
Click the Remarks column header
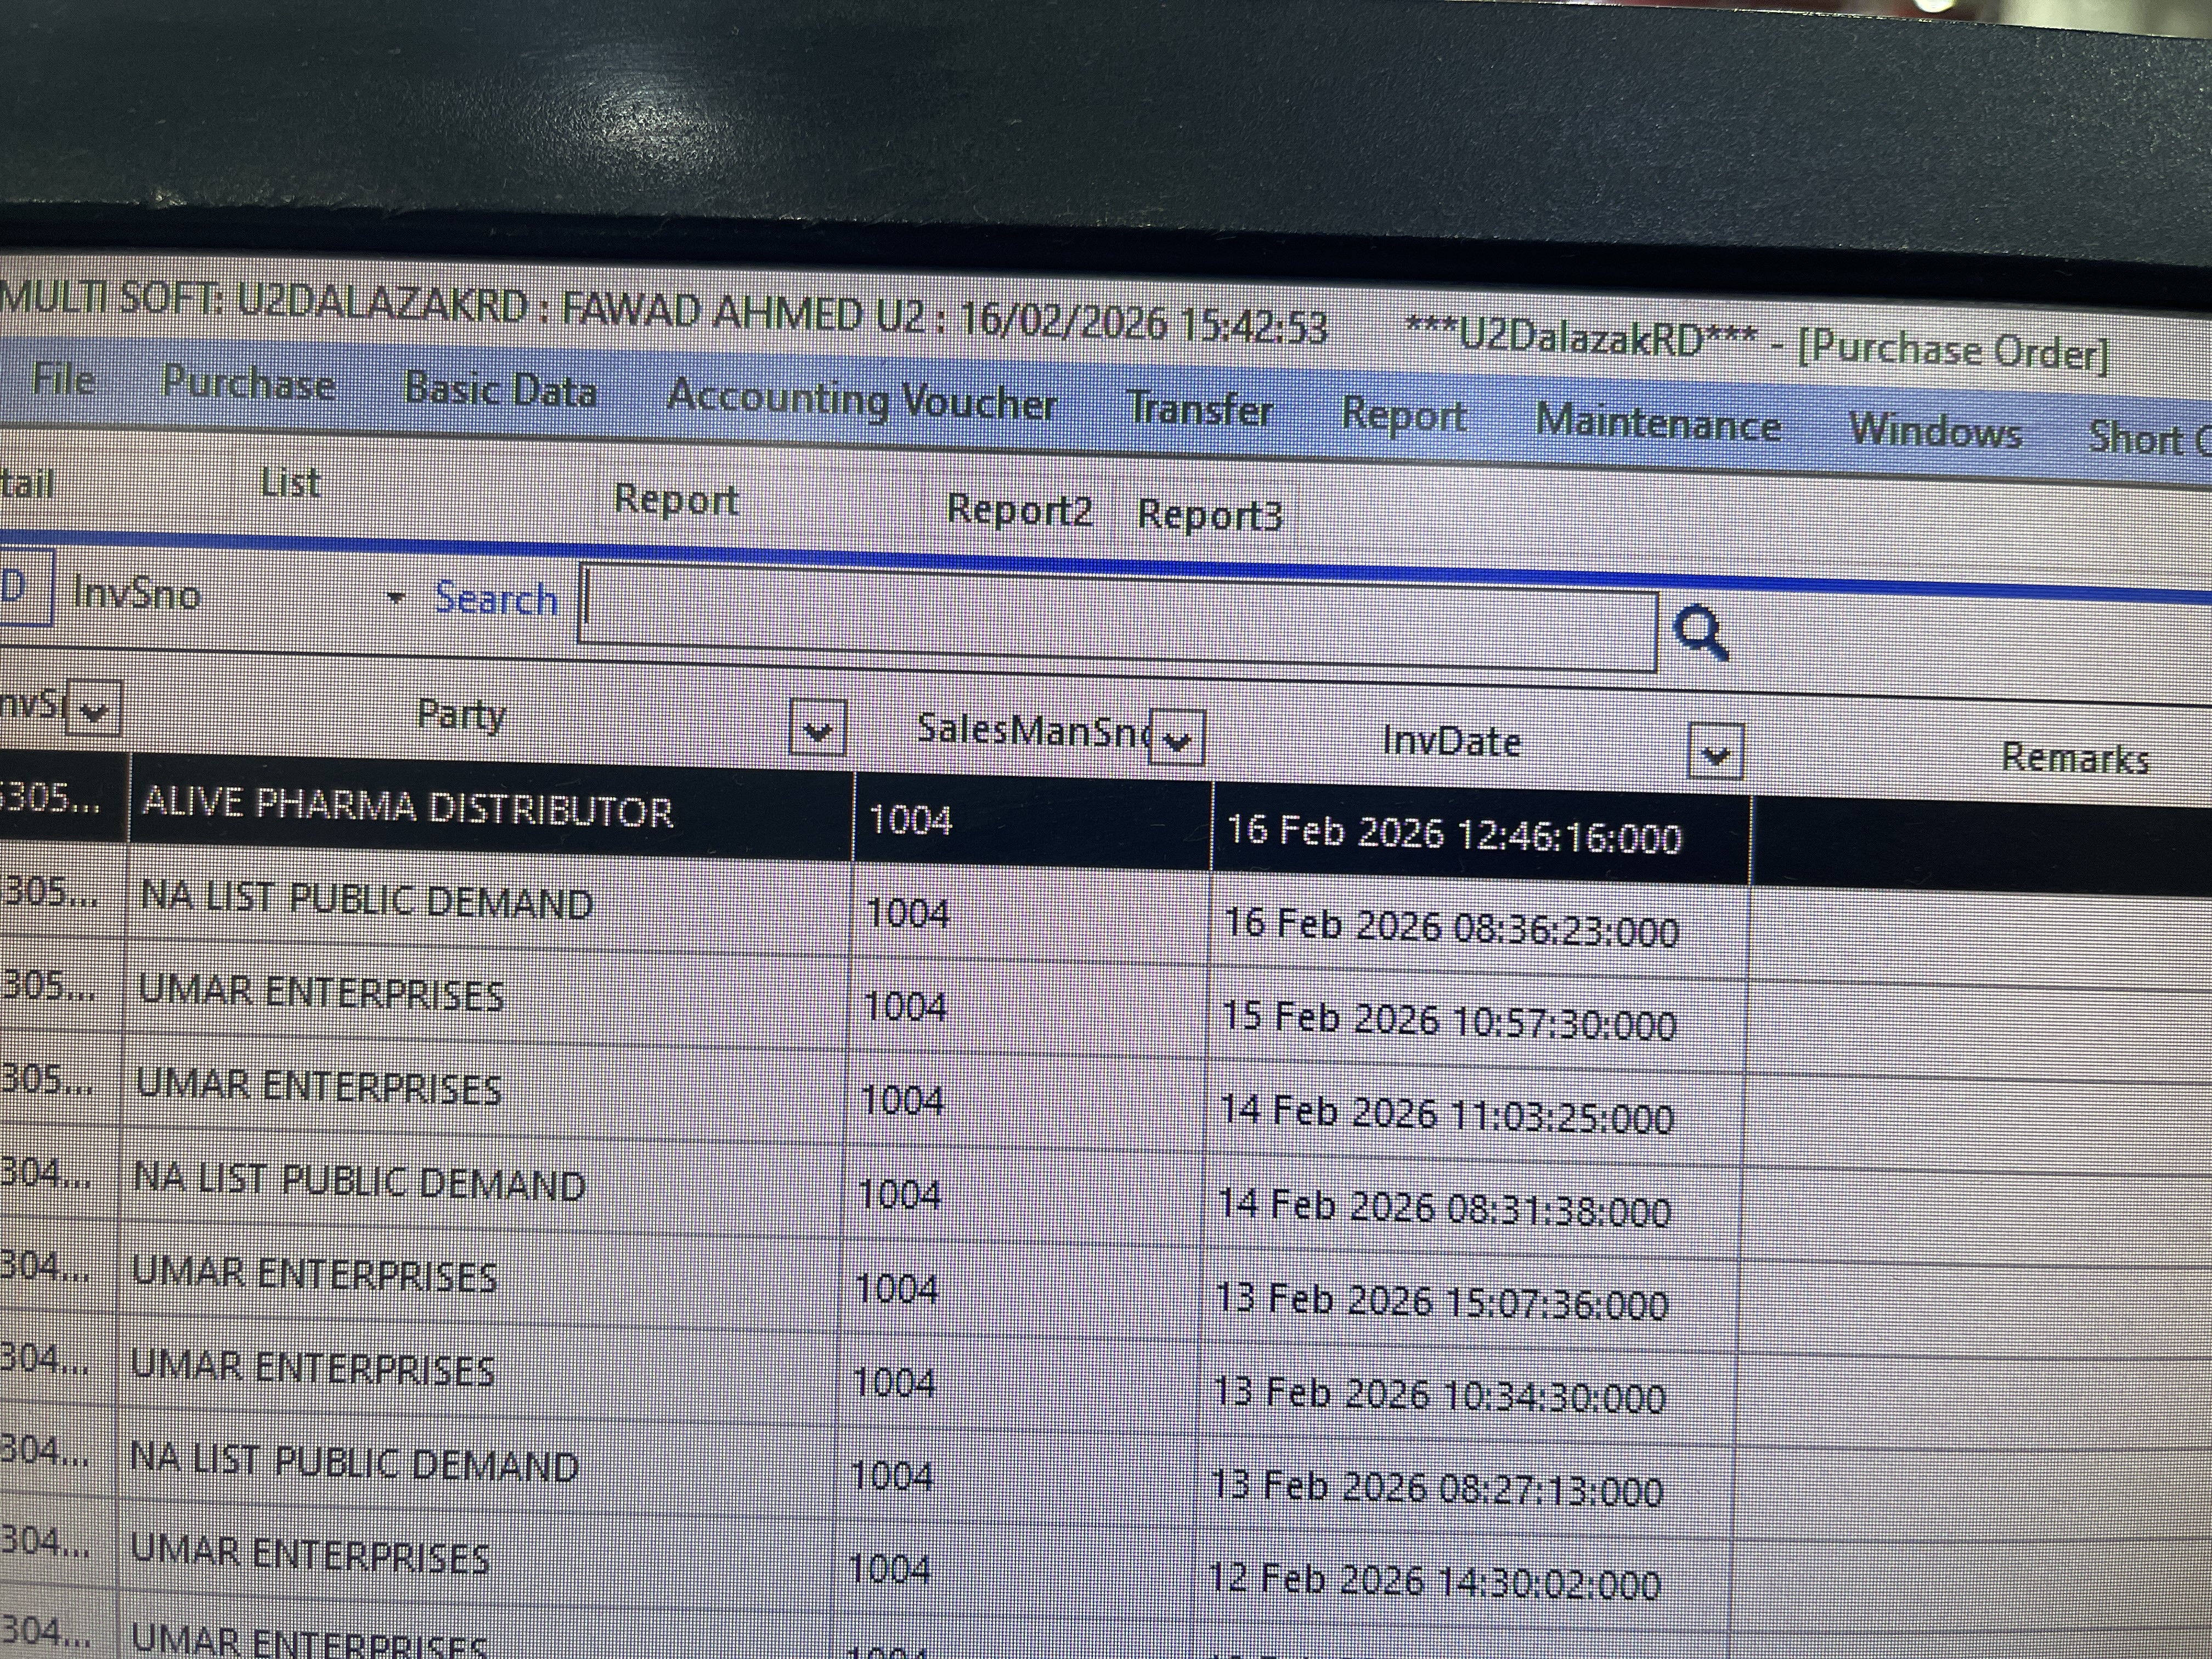click(2074, 758)
